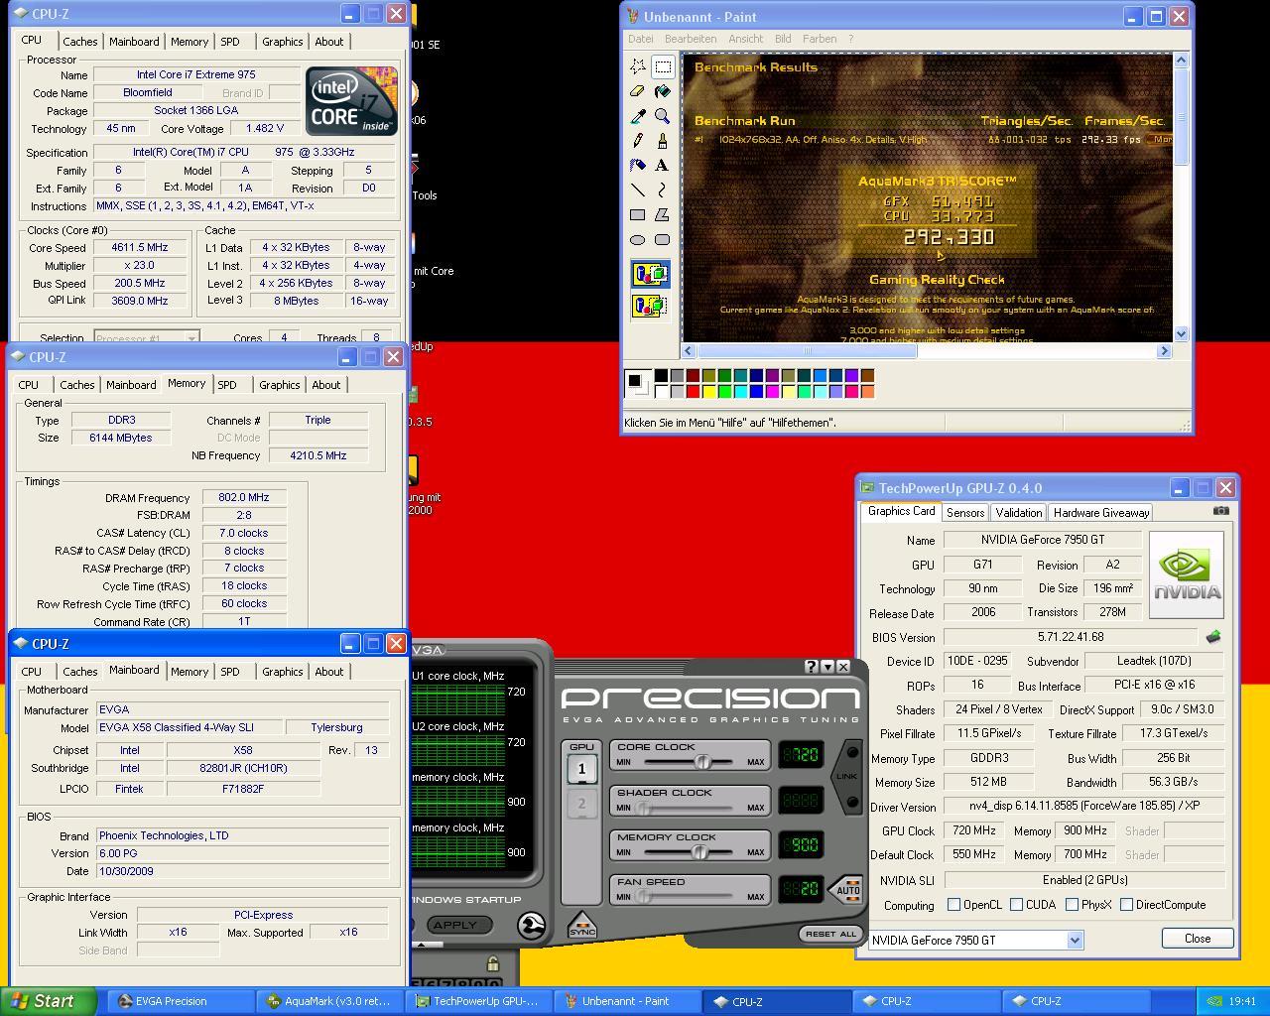The height and width of the screenshot is (1016, 1270).
Task: Select the Curve tool in Paint
Action: coord(663,190)
